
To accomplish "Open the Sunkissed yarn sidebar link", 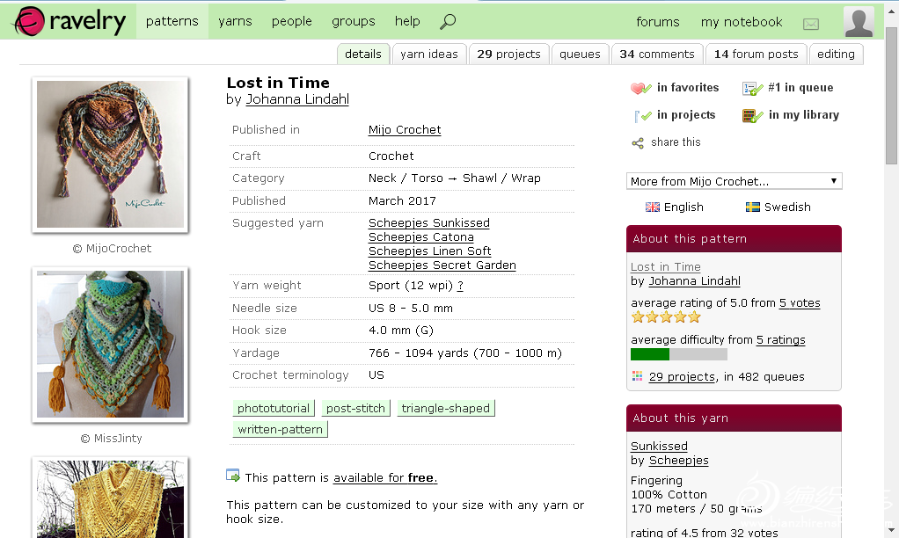I will tap(659, 447).
